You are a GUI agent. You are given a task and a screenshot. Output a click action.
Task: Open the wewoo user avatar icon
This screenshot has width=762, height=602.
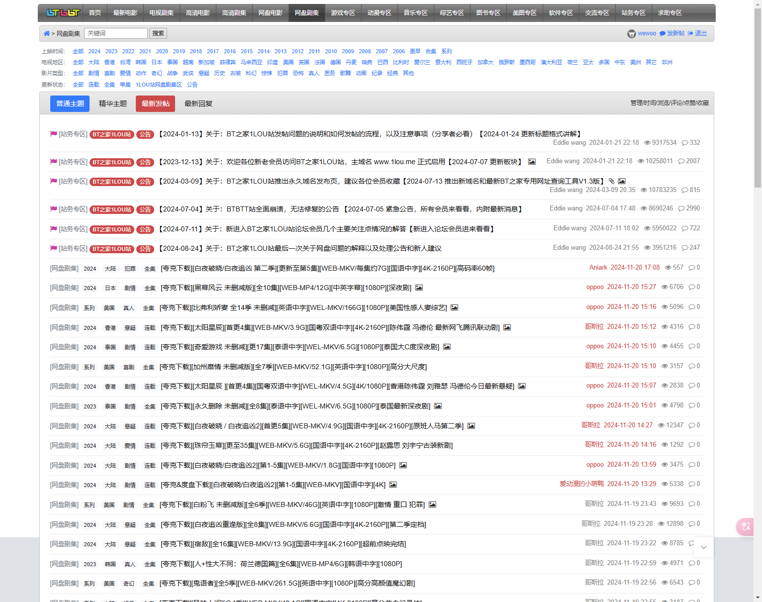click(x=632, y=33)
